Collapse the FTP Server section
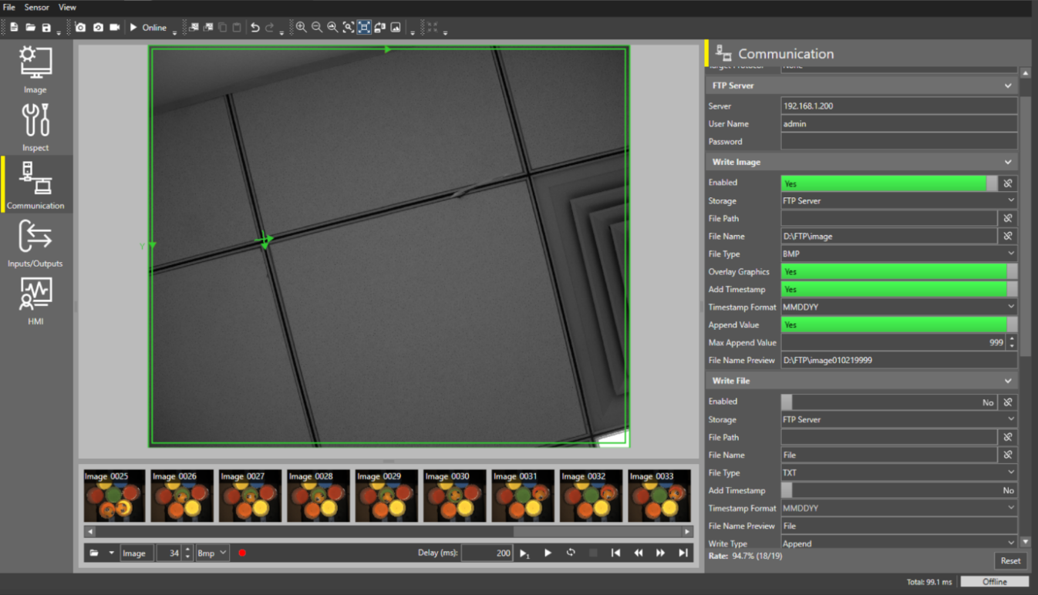This screenshot has height=595, width=1038. click(x=1008, y=86)
